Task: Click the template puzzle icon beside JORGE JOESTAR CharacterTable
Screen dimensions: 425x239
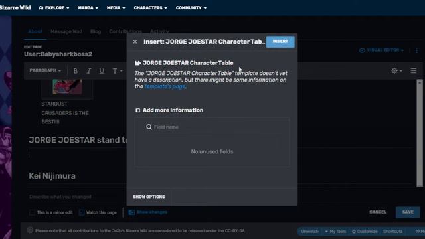Action: pos(137,63)
